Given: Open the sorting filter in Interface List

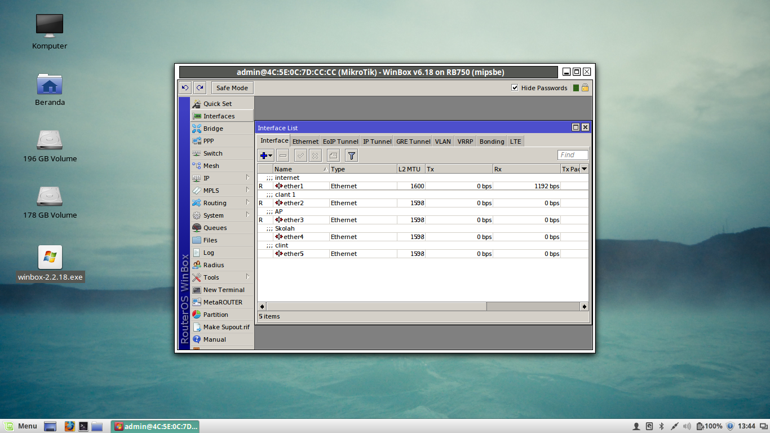Looking at the screenshot, I should (351, 155).
